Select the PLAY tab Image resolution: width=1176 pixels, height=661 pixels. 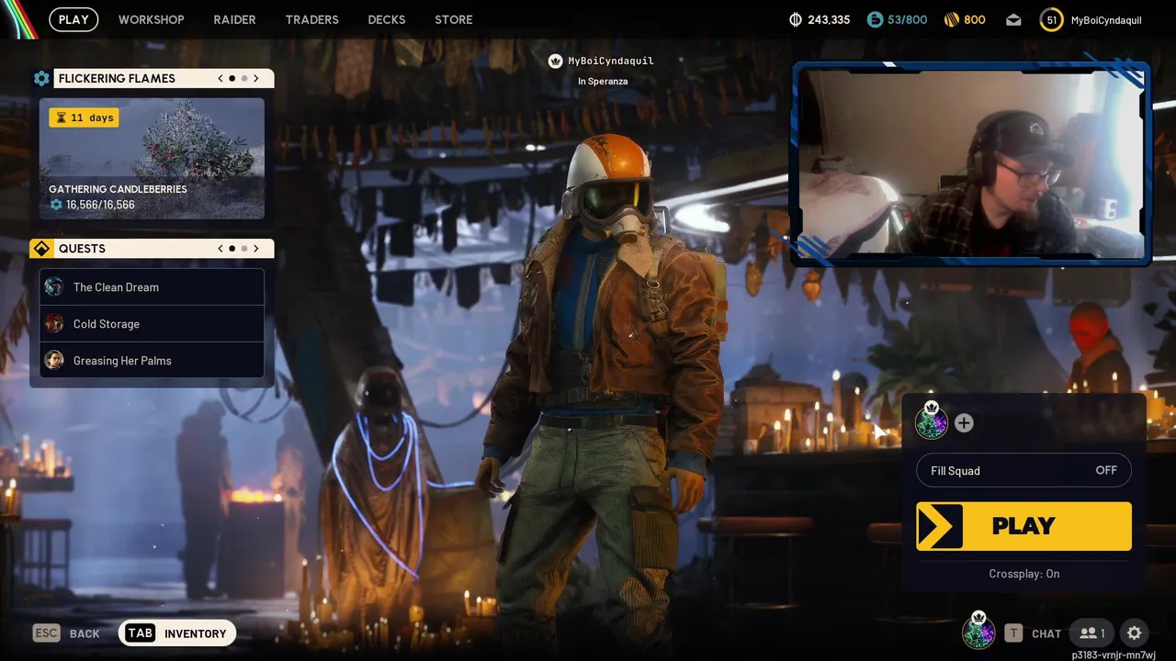point(73,19)
